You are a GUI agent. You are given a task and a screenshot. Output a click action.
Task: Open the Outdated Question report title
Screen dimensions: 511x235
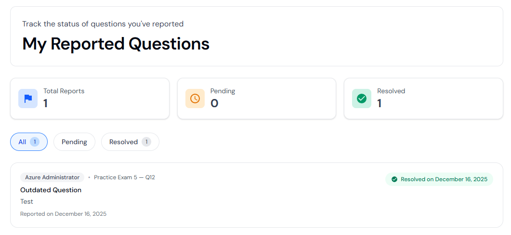51,190
